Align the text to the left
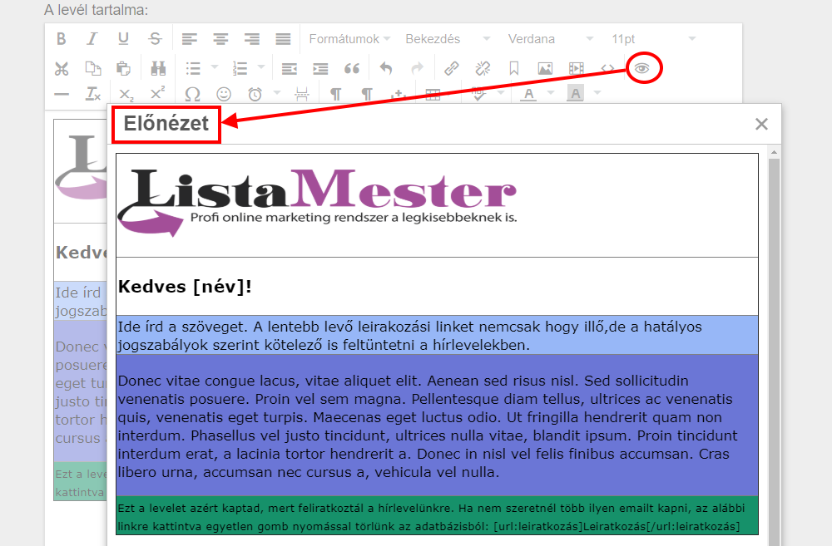The image size is (832, 546). click(x=190, y=39)
